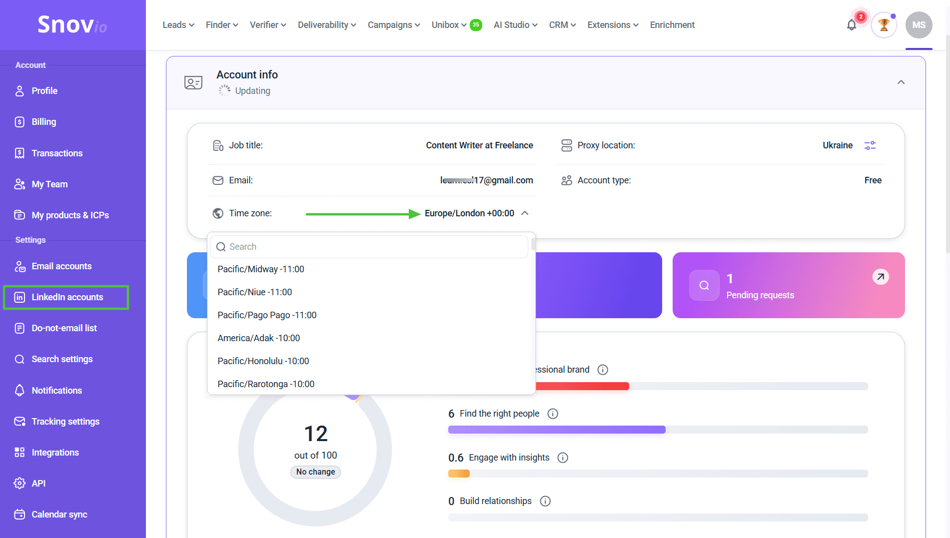Open Pending requests arrow icon
Image resolution: width=950 pixels, height=538 pixels.
coord(881,277)
